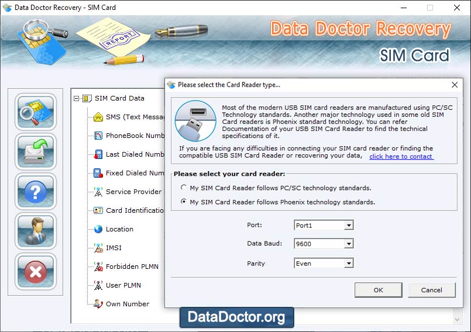Click the SMS envelope icon
This screenshot has width=471, height=332.
(x=98, y=117)
